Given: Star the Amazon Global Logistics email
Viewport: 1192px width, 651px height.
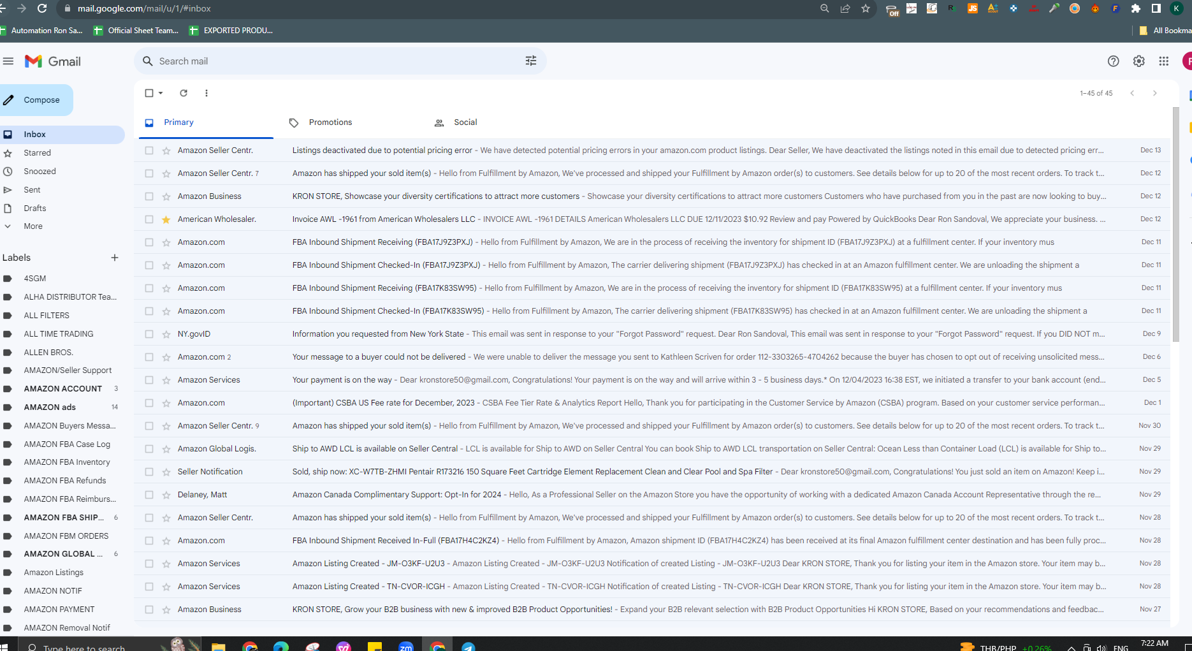Looking at the screenshot, I should pyautogui.click(x=166, y=449).
